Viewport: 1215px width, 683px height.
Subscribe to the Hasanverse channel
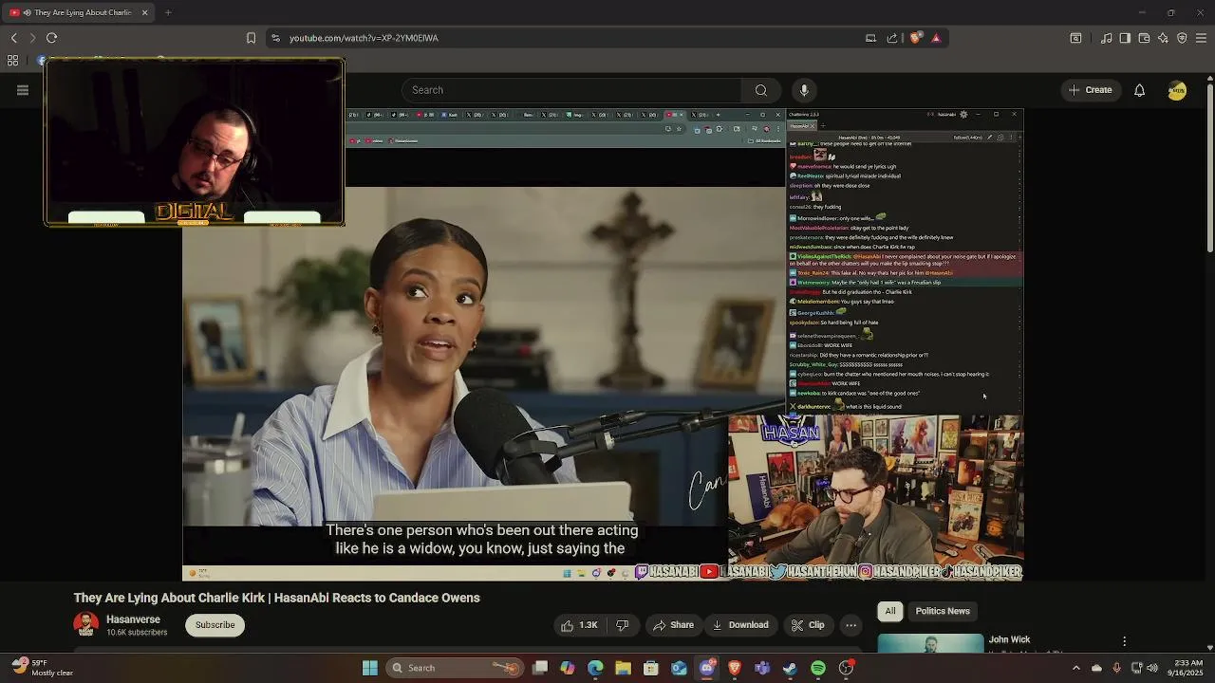tap(215, 625)
